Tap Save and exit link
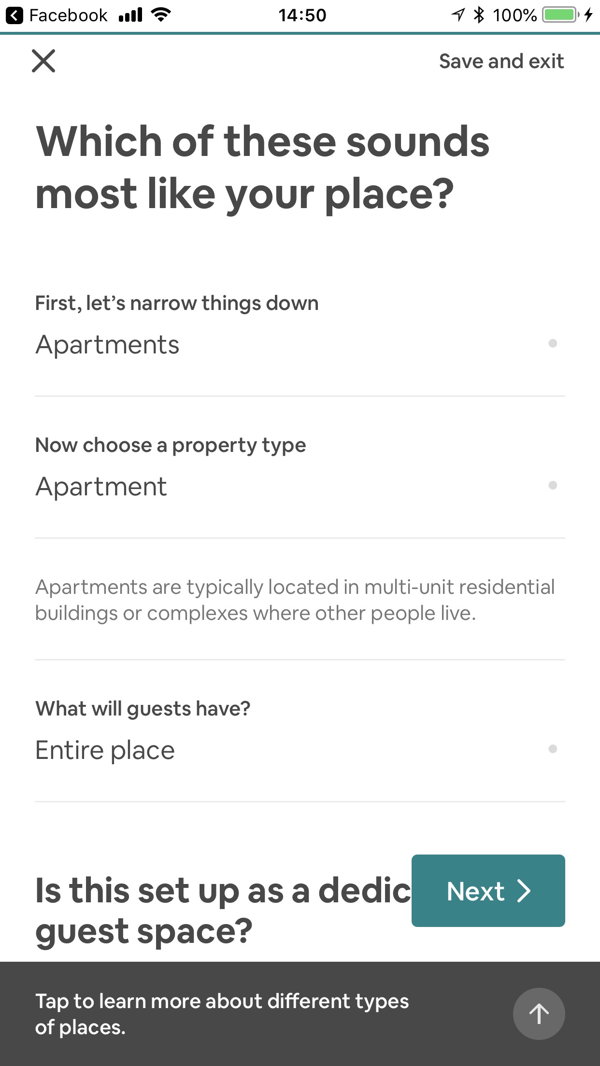Image resolution: width=600 pixels, height=1066 pixels. coord(501,61)
